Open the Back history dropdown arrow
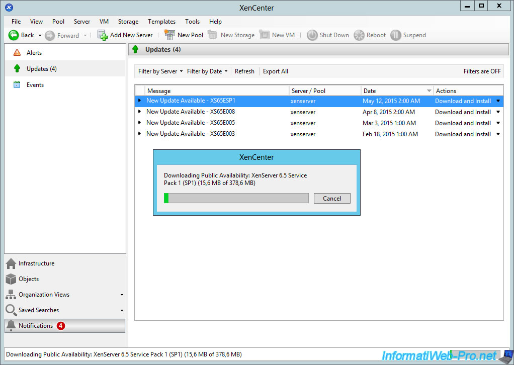 pyautogui.click(x=40, y=35)
